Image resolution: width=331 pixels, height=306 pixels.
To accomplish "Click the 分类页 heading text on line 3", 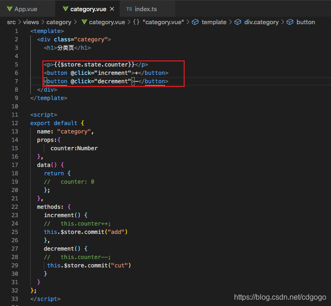I will [x=65, y=48].
